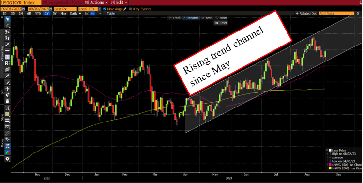Edit moving averages with pencil icon
Image resolution: width=363 pixels, height=183 pixels.
tap(125, 9)
